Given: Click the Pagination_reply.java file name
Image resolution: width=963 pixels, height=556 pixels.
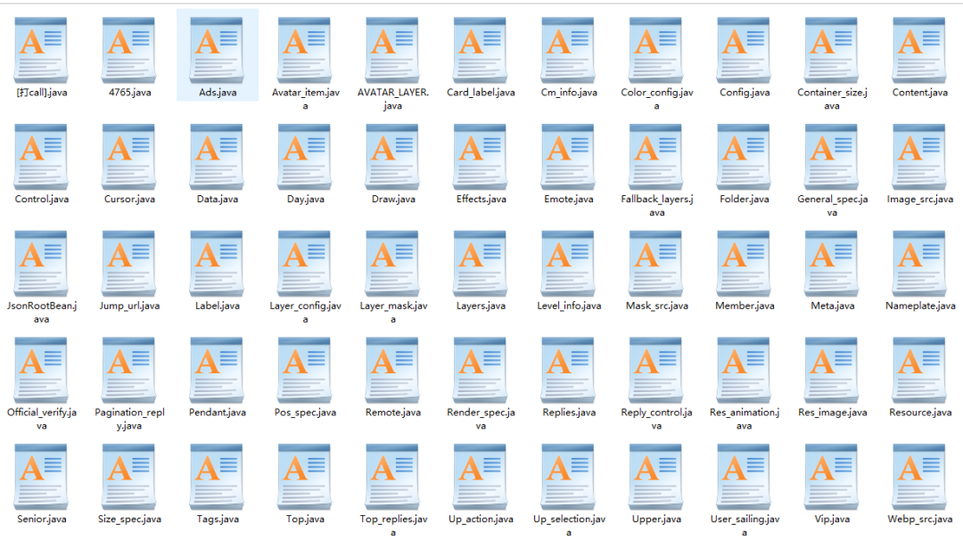Looking at the screenshot, I should click(129, 419).
